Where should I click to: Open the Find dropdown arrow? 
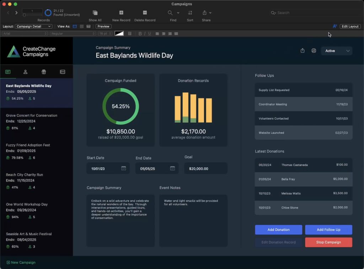point(178,13)
